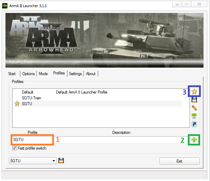Click the Exit button
The image size is (210, 181).
[x=180, y=161]
